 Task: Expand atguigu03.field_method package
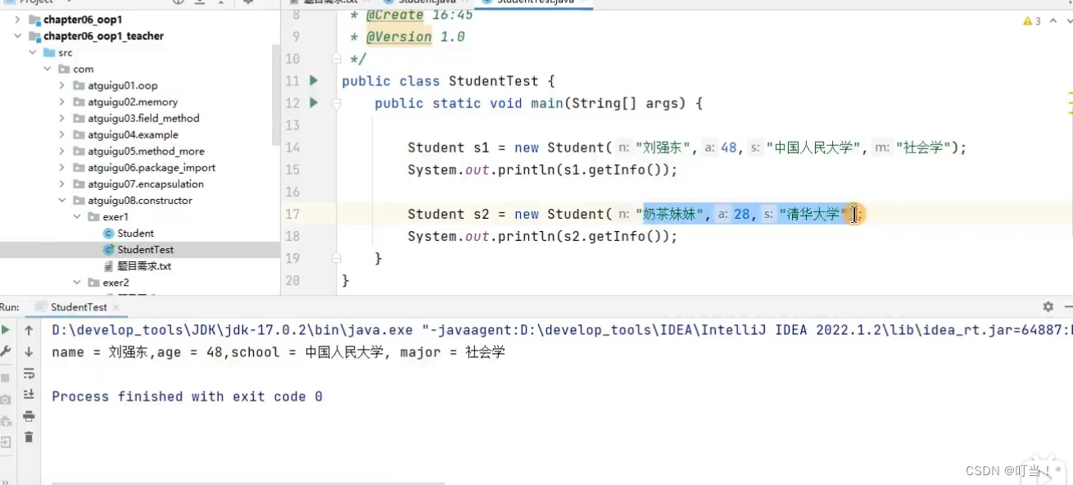click(62, 118)
